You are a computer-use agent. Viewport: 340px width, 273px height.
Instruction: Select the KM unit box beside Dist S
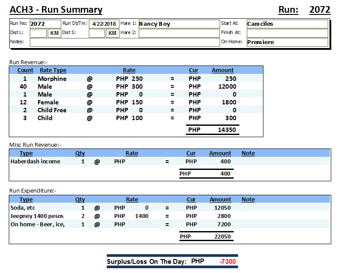pos(112,33)
